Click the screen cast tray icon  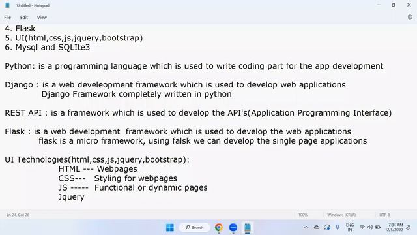tap(327, 228)
